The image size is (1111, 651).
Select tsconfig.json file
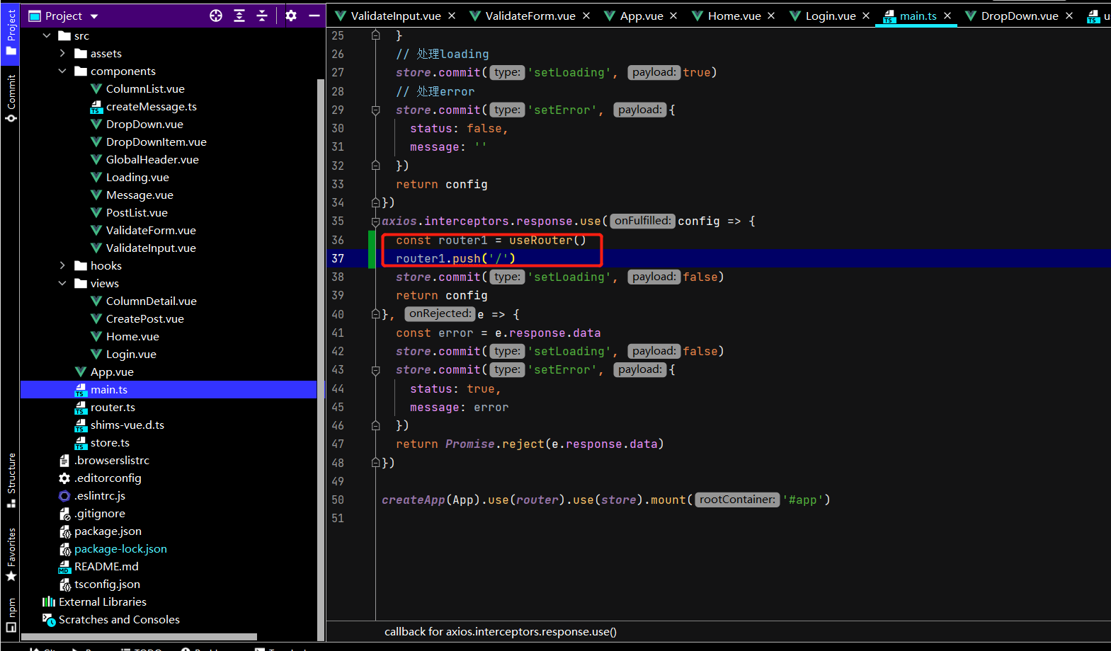(107, 584)
